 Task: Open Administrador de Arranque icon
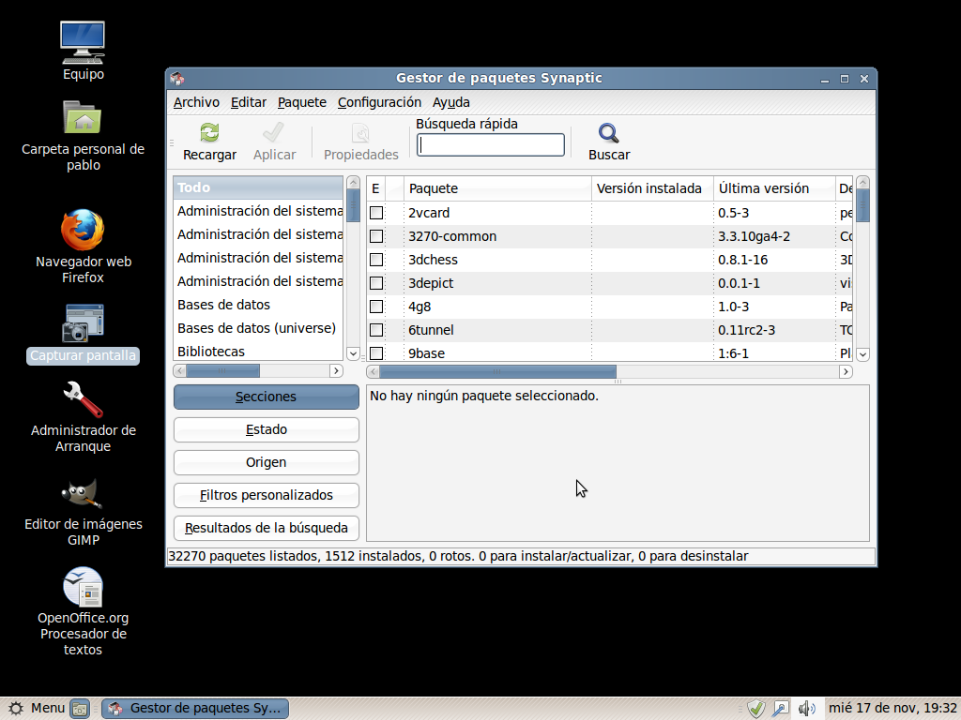(83, 399)
